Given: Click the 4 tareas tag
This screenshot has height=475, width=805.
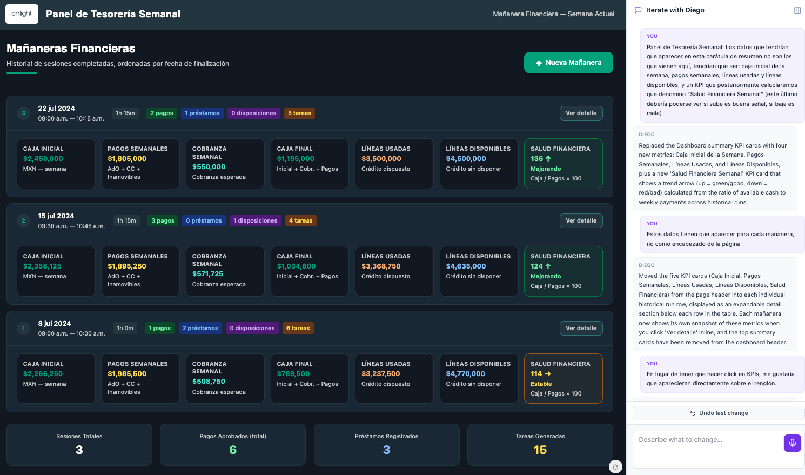Looking at the screenshot, I should click(300, 220).
